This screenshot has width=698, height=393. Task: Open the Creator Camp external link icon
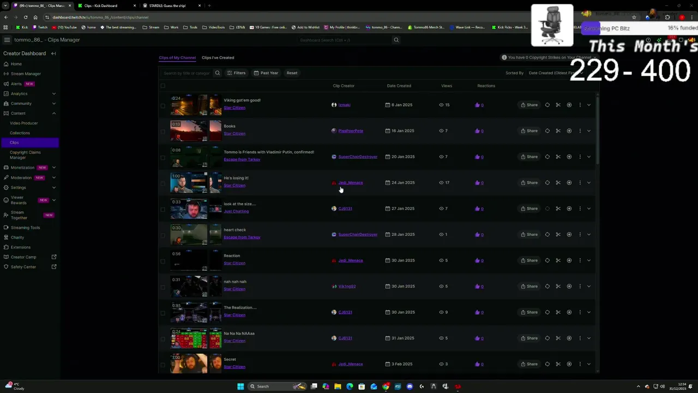[x=54, y=257]
